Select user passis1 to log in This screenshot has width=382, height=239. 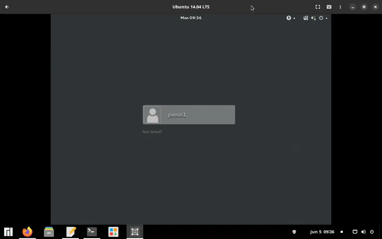coord(189,115)
